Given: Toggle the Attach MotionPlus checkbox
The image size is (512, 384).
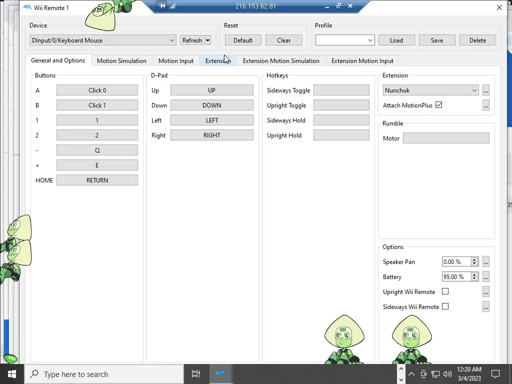Looking at the screenshot, I should click(x=439, y=105).
